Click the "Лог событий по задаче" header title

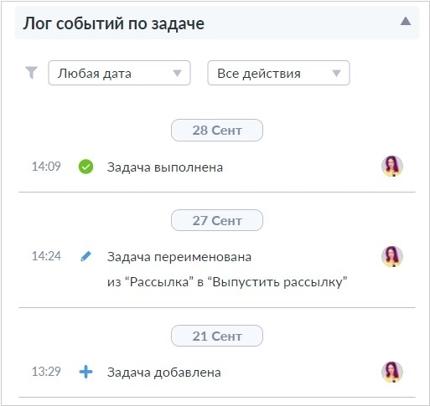pos(113,23)
